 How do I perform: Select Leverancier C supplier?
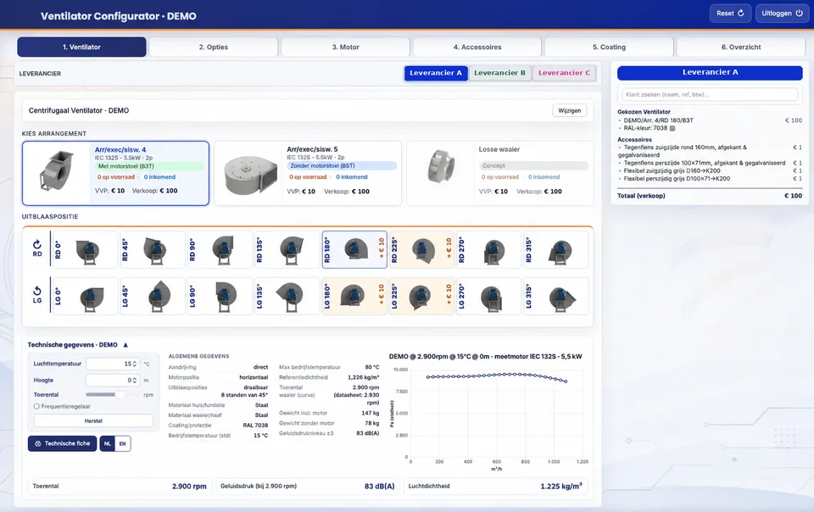(565, 73)
